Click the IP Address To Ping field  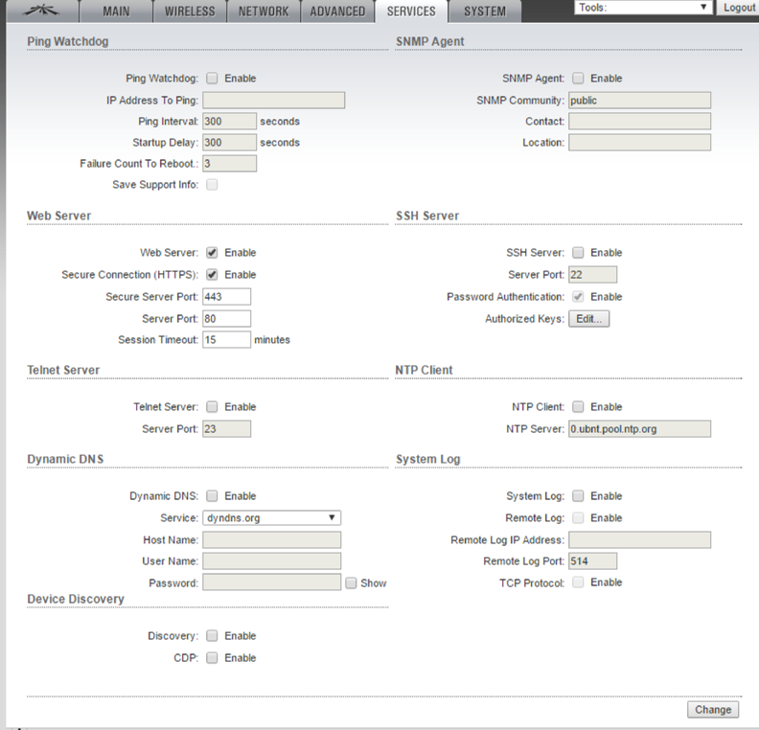point(273,101)
